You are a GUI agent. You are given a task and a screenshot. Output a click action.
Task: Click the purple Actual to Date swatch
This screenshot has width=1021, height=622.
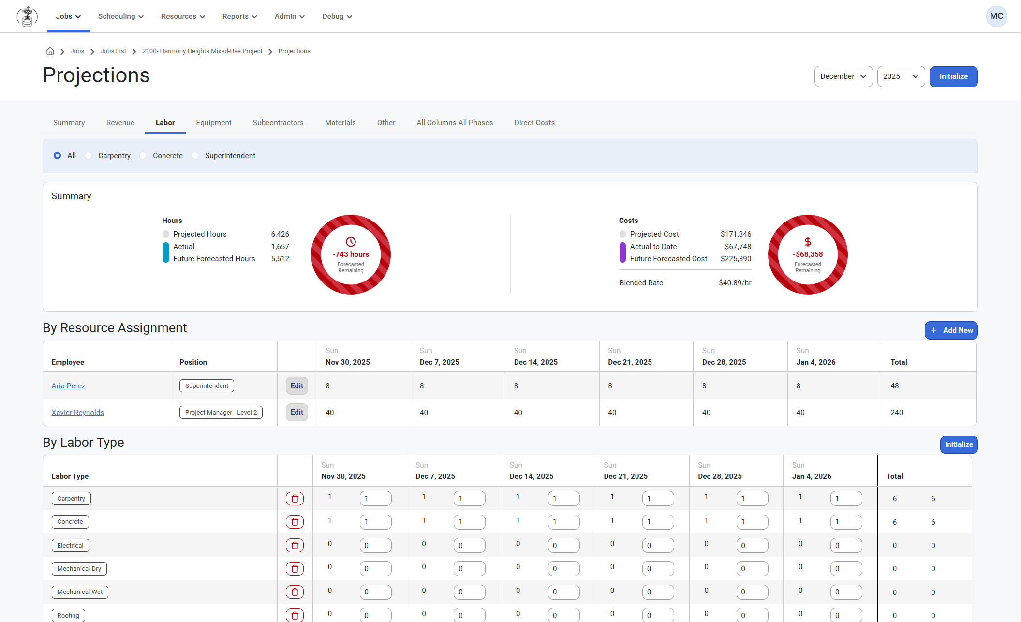point(622,252)
